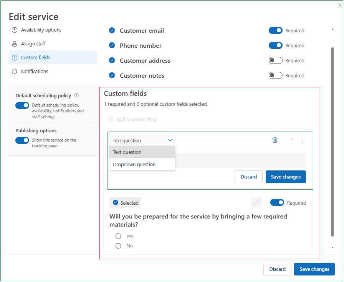Click the bell icon beside Notifications
Screen dimensions: 344x282
[x=15, y=72]
